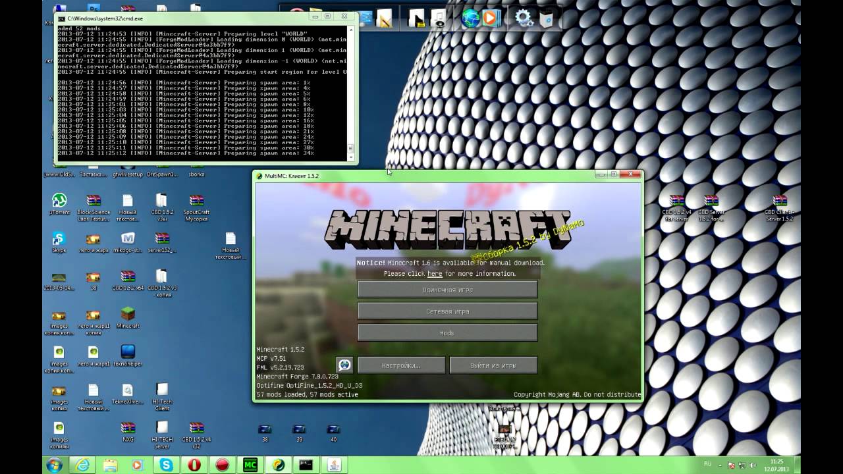Click the Одиночная игра button in Minecraft
This screenshot has height=474, width=843.
pos(447,290)
